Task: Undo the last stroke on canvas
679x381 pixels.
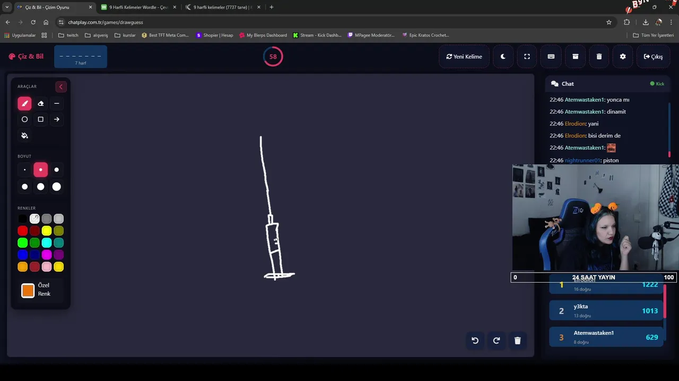Action: pyautogui.click(x=475, y=340)
